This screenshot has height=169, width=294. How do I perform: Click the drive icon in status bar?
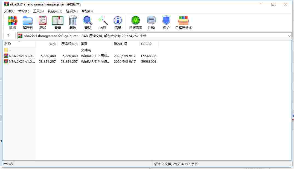[5, 164]
